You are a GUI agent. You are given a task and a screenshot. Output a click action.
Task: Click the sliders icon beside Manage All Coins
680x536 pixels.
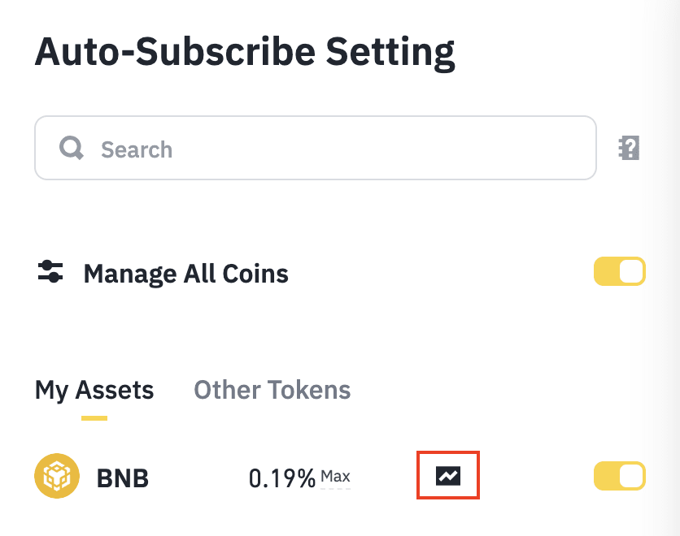tap(50, 272)
